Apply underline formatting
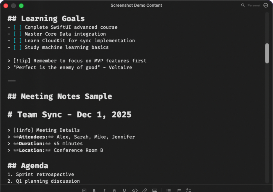Image resolution: width=273 pixels, height=192 pixels. coord(124,190)
